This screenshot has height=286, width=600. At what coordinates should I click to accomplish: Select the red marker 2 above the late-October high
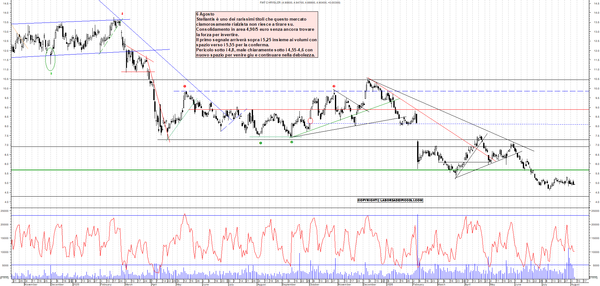click(334, 86)
